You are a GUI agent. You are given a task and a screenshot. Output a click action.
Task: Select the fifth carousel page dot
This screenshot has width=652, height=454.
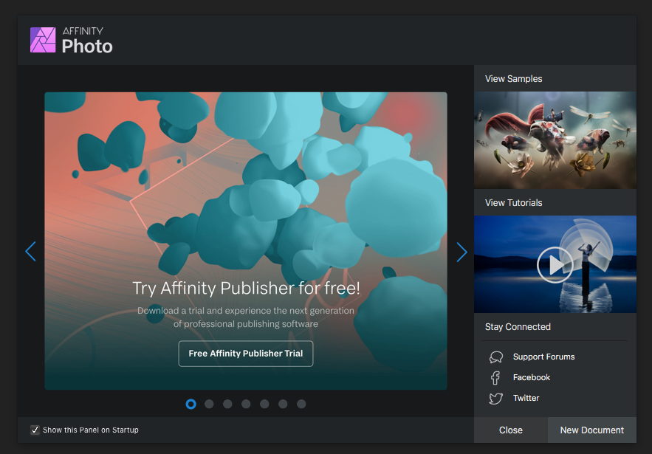264,404
